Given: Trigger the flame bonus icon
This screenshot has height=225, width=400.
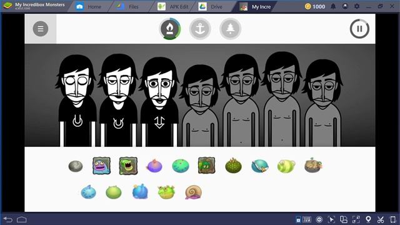Looking at the screenshot, I should (170, 29).
